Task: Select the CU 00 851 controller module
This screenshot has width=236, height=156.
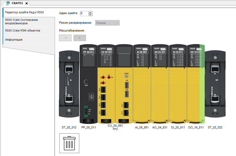Action: [106, 83]
